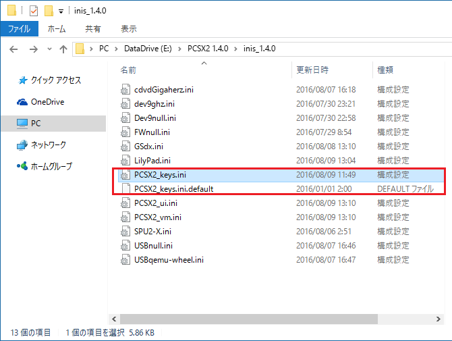Go back with the left arrow button
Viewport: 452px width, 341px height.
[13, 49]
